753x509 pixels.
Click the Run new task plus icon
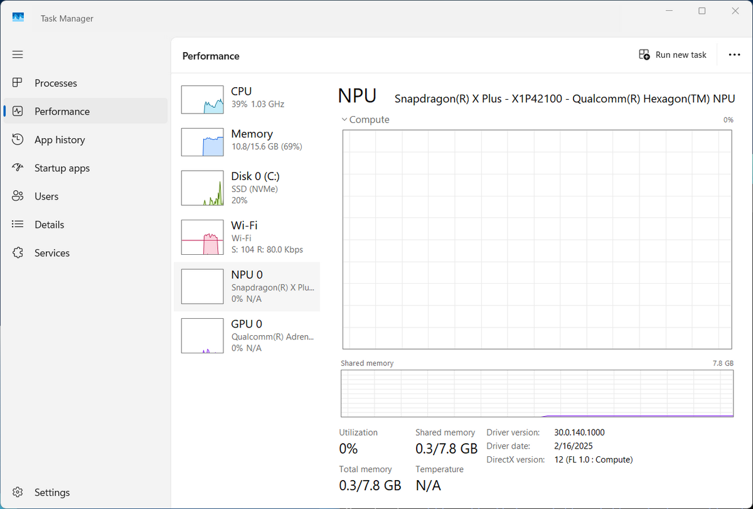coord(644,55)
